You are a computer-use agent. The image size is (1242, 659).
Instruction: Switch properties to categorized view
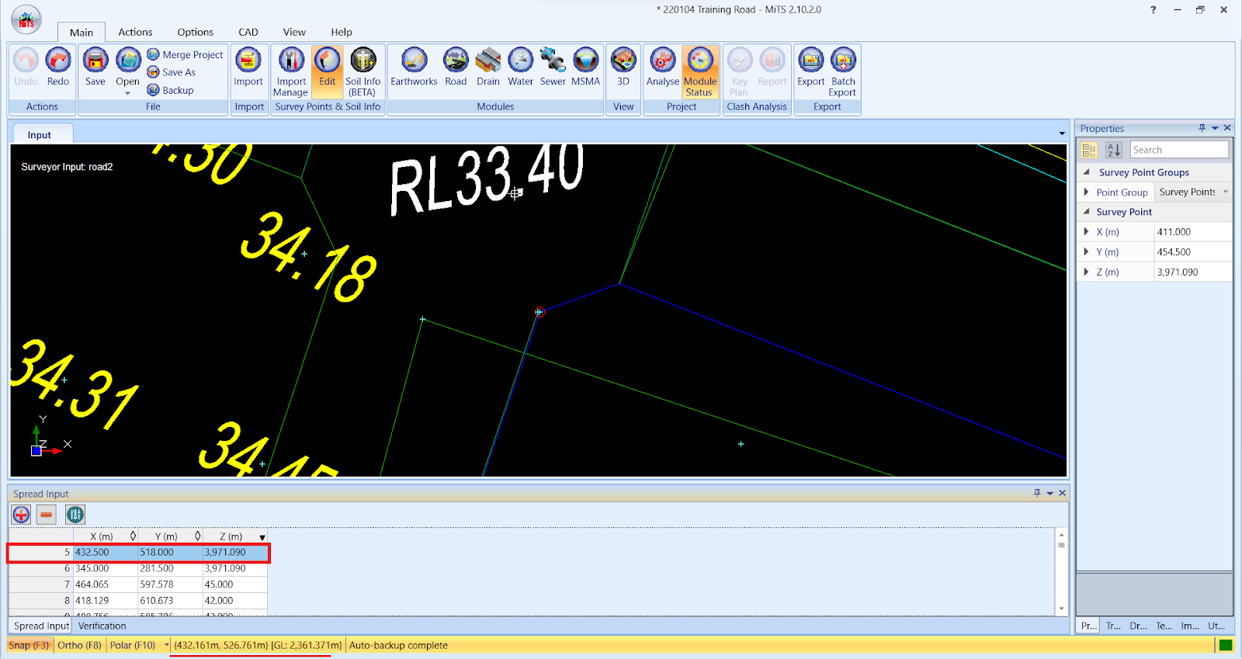[1089, 150]
